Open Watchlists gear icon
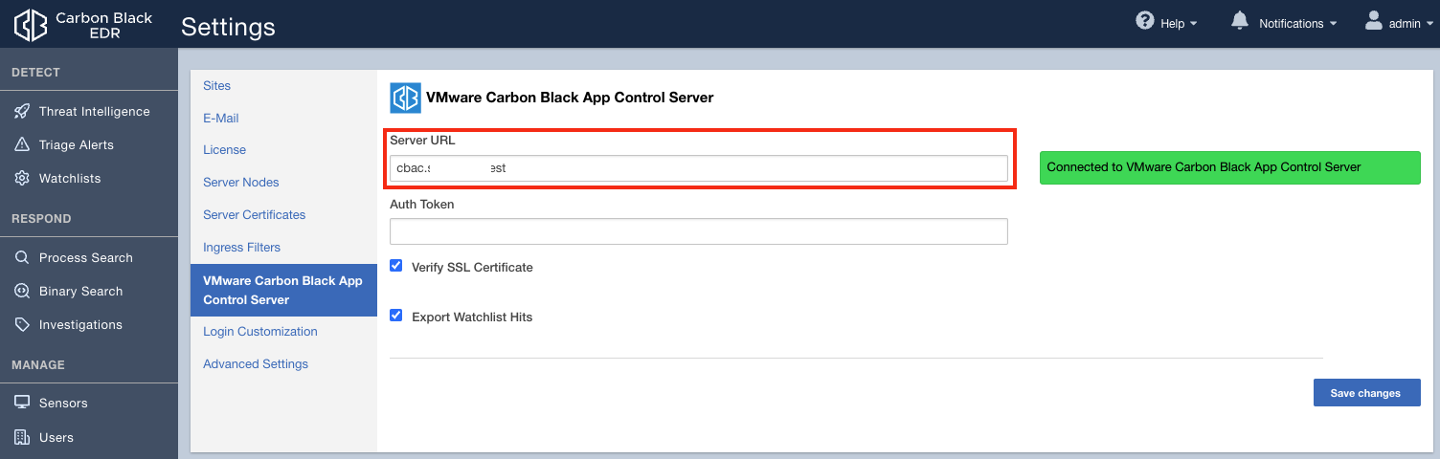This screenshot has height=459, width=1440. point(22,179)
